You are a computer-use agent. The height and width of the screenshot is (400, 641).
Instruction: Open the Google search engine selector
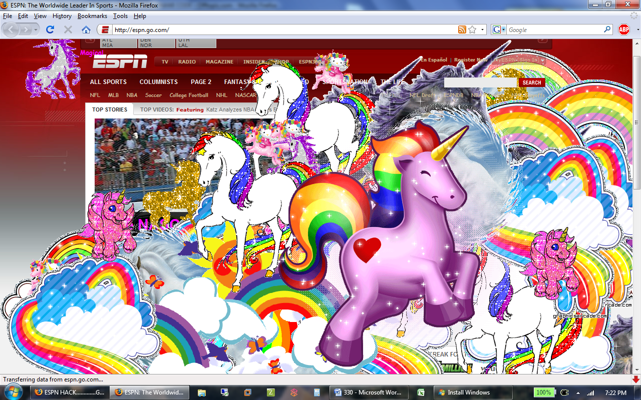point(499,30)
